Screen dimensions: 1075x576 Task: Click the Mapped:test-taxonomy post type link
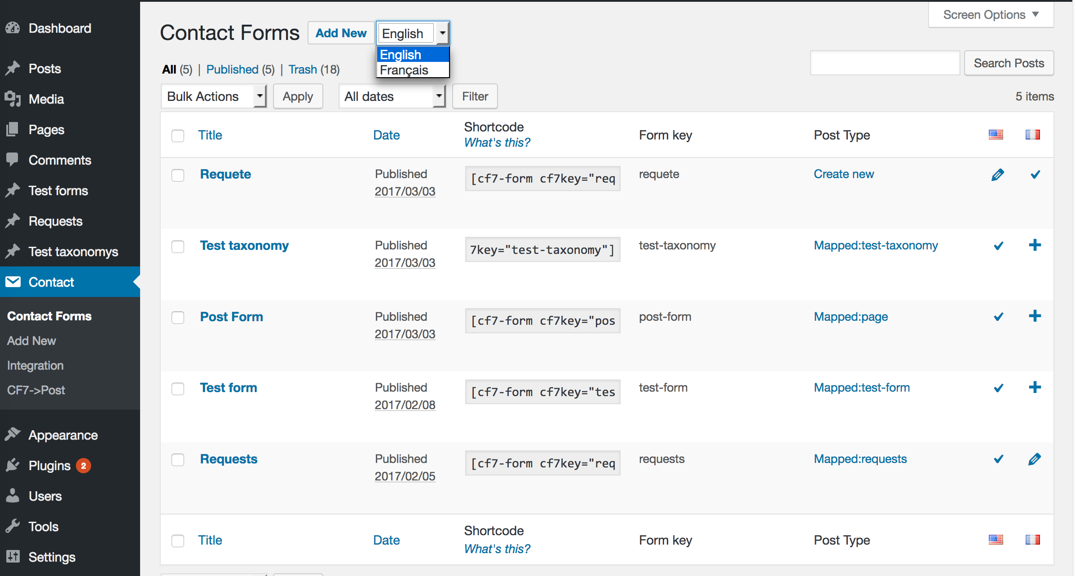pyautogui.click(x=876, y=245)
